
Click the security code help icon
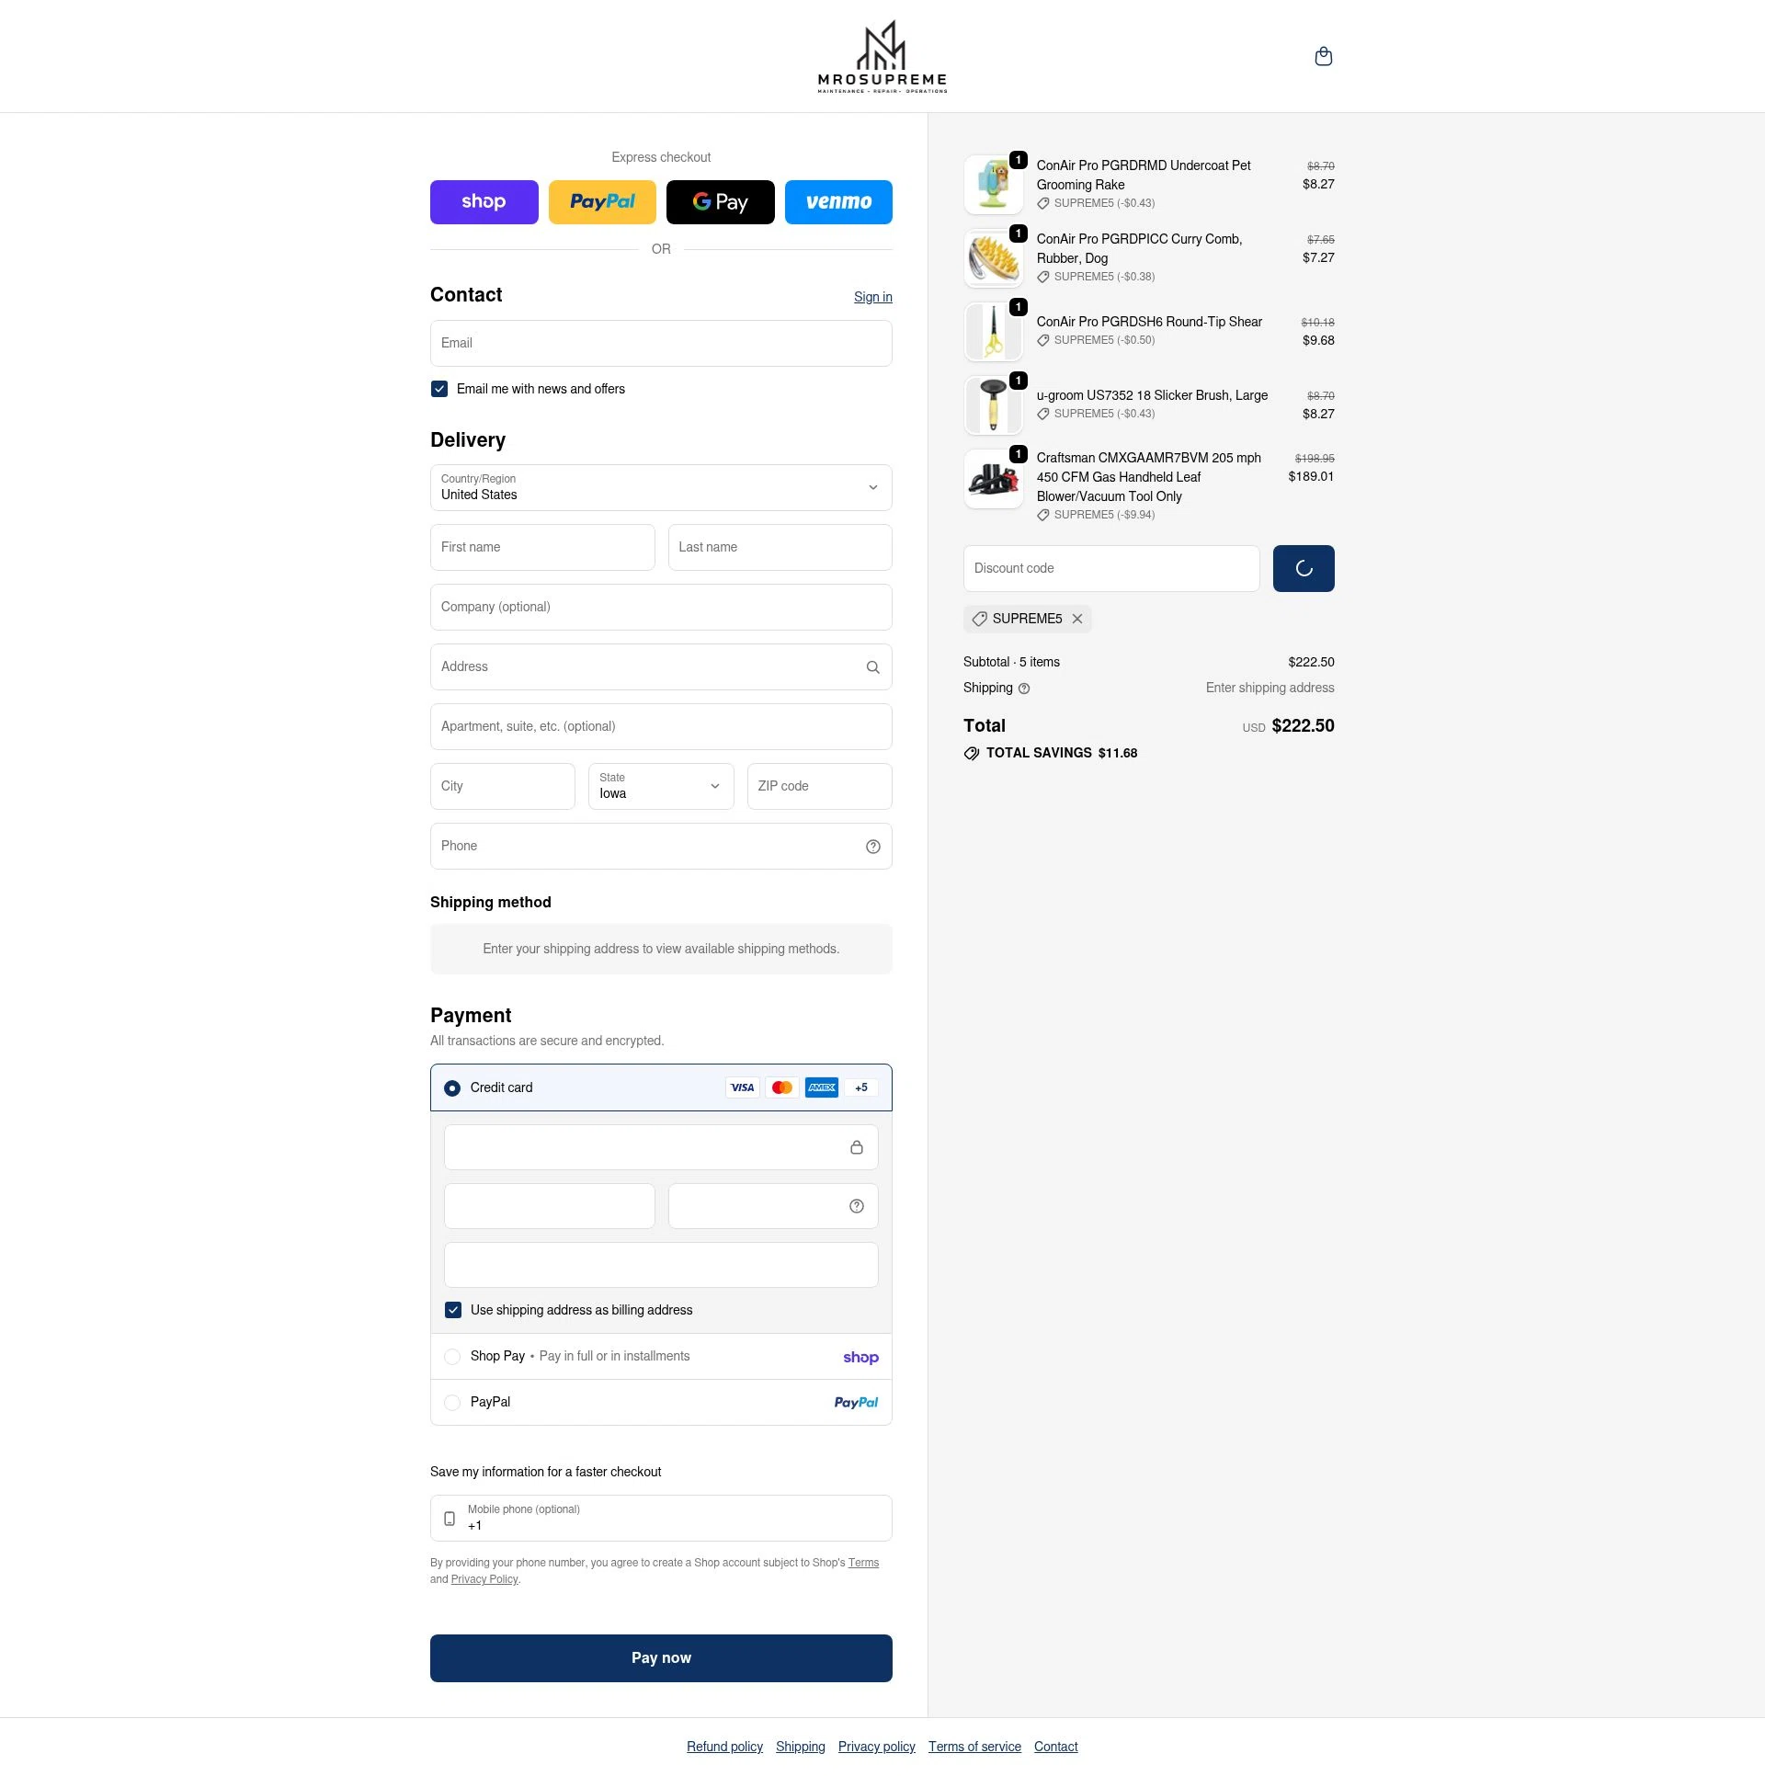pyautogui.click(x=856, y=1206)
